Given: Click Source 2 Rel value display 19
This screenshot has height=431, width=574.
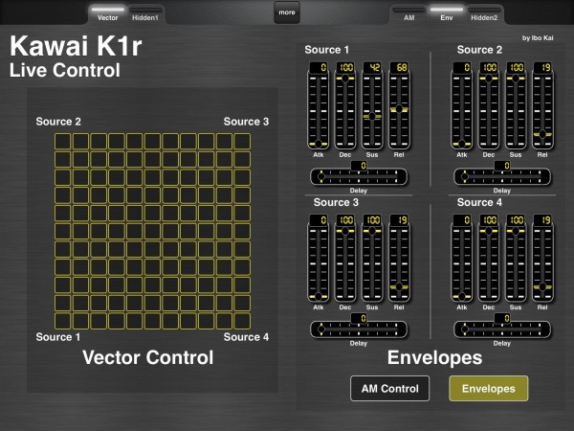Looking at the screenshot, I should coord(542,67).
